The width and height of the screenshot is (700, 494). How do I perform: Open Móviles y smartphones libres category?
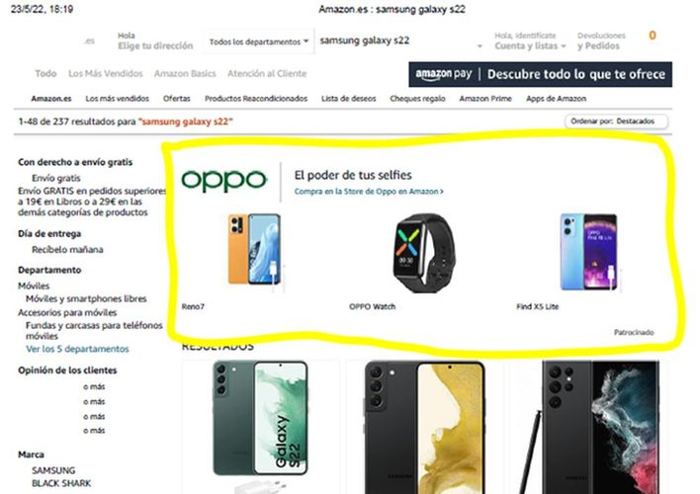click(86, 298)
